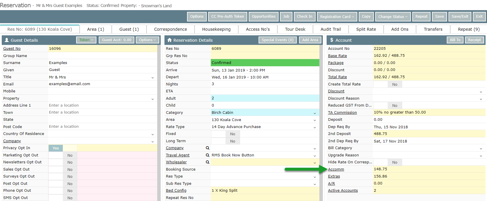Toggle Newsletters Opt Out switch

click(63, 162)
